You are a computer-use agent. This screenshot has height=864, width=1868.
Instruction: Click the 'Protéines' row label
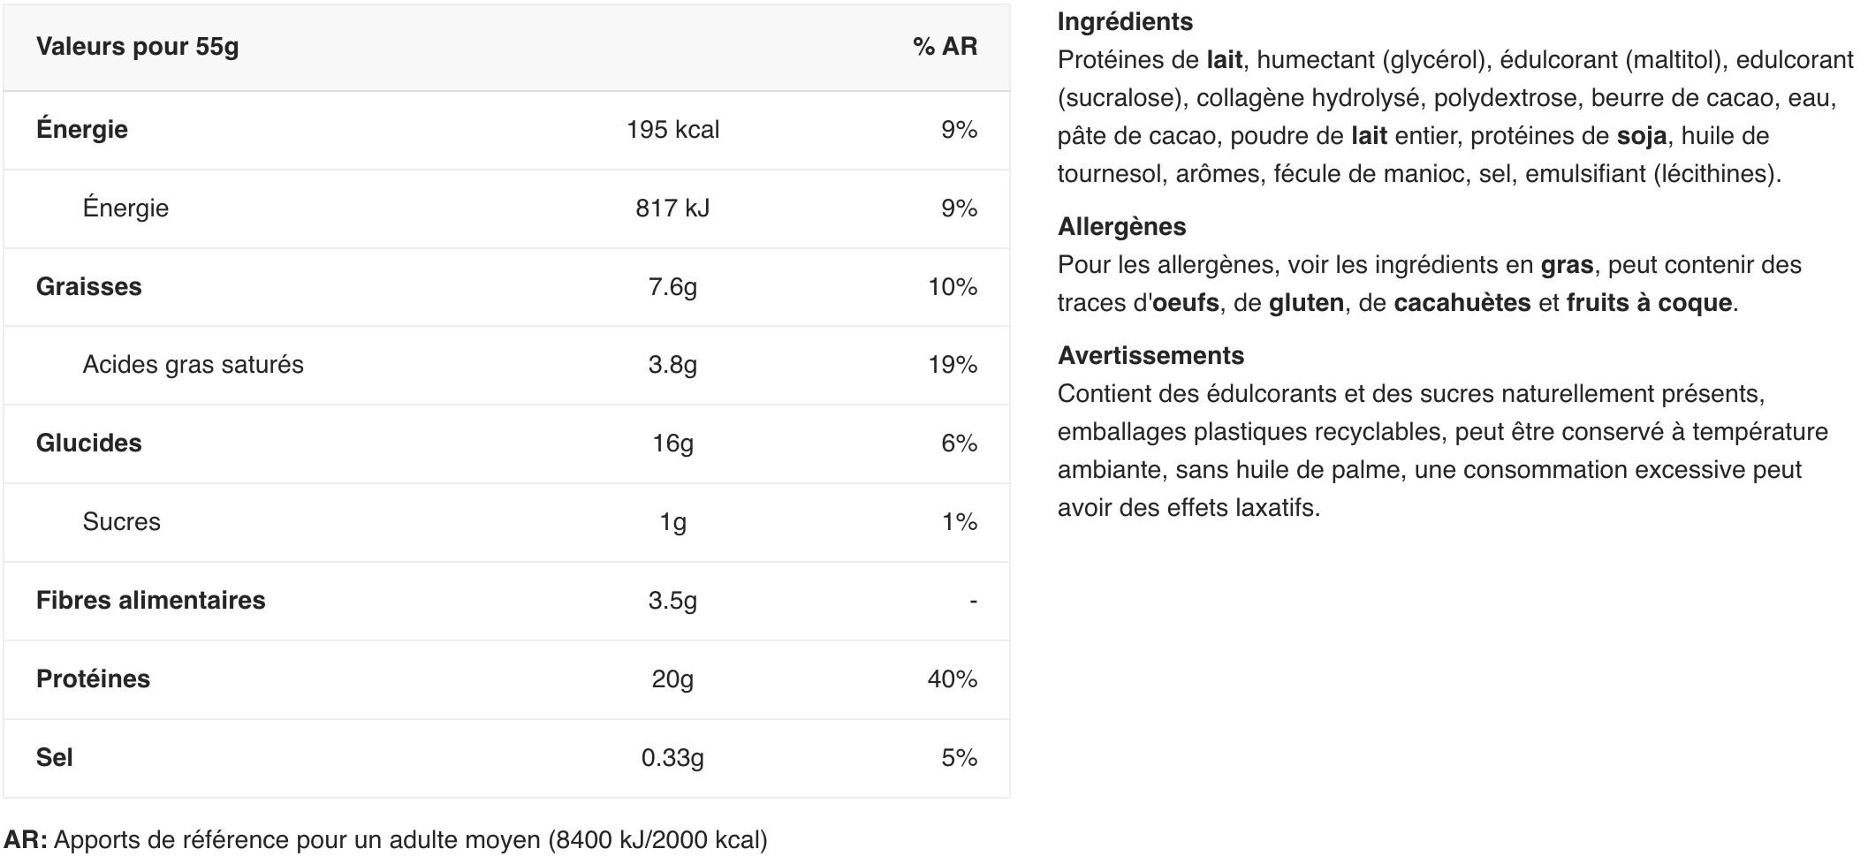click(93, 679)
